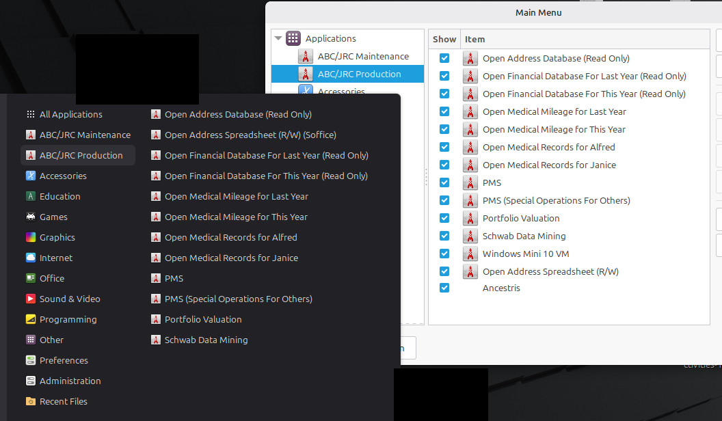This screenshot has height=421, width=722.
Task: Uncheck Show for Open Address Database (Read Only)
Action: pyautogui.click(x=444, y=58)
